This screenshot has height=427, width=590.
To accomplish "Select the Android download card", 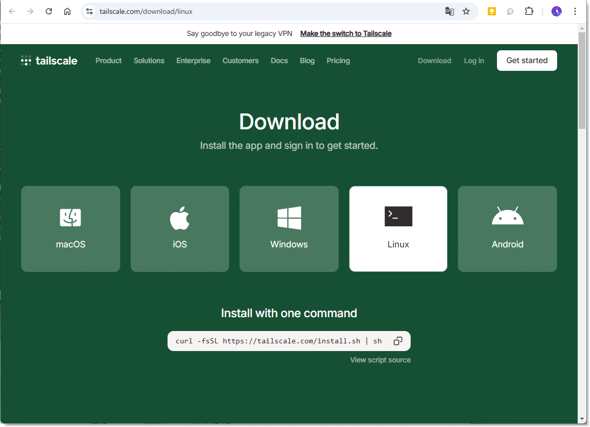I will [507, 228].
